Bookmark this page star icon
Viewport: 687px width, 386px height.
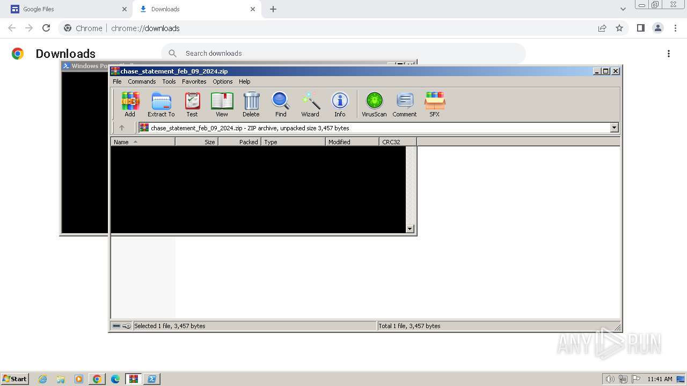(619, 28)
